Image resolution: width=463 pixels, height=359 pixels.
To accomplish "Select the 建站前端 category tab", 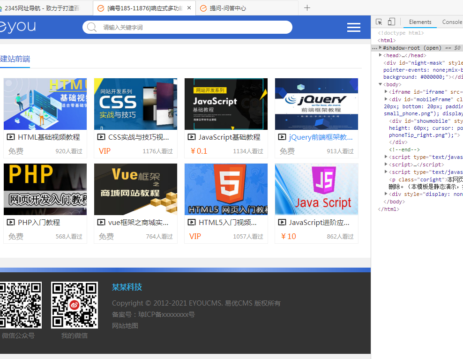I will (x=15, y=59).
